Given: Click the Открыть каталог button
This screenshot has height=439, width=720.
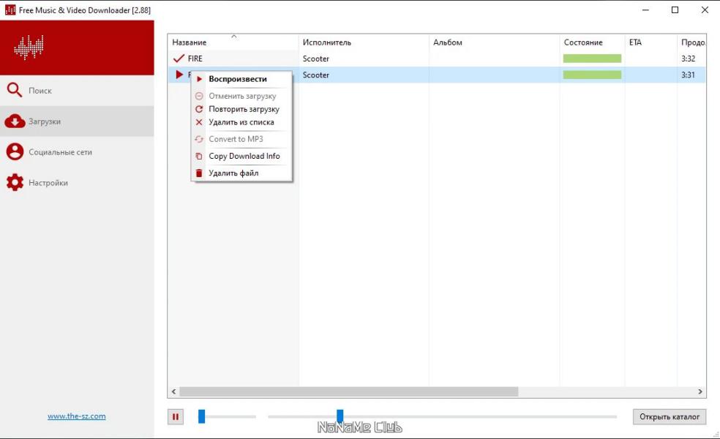Looking at the screenshot, I should pos(670,416).
